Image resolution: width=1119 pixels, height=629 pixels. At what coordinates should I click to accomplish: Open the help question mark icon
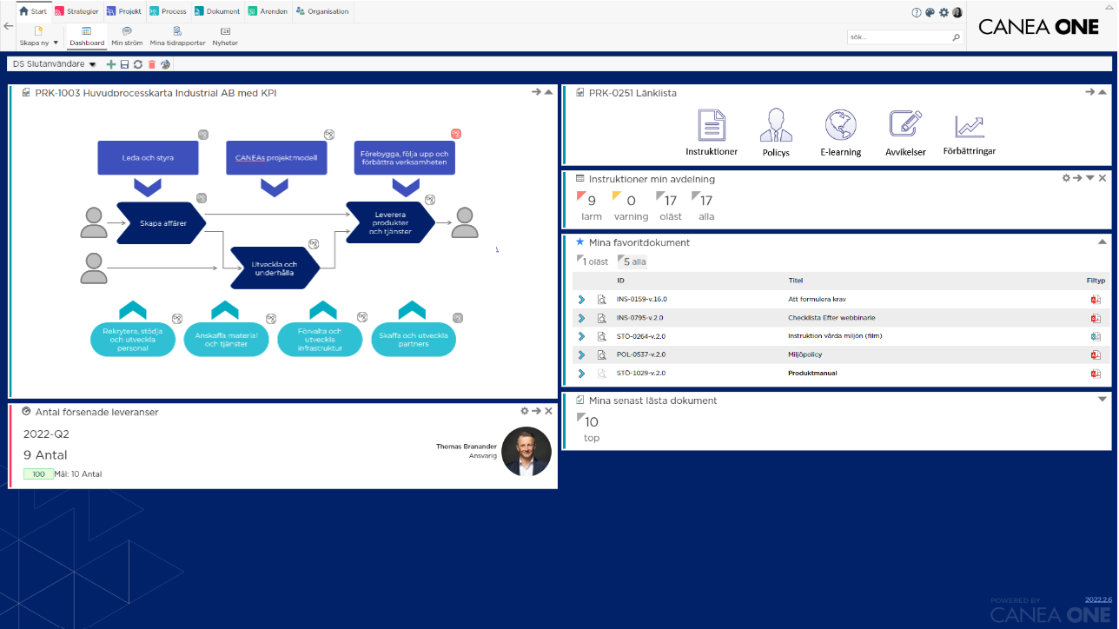pyautogui.click(x=917, y=12)
